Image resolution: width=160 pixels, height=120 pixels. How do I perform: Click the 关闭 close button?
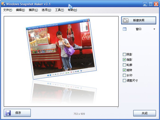pos(145,113)
